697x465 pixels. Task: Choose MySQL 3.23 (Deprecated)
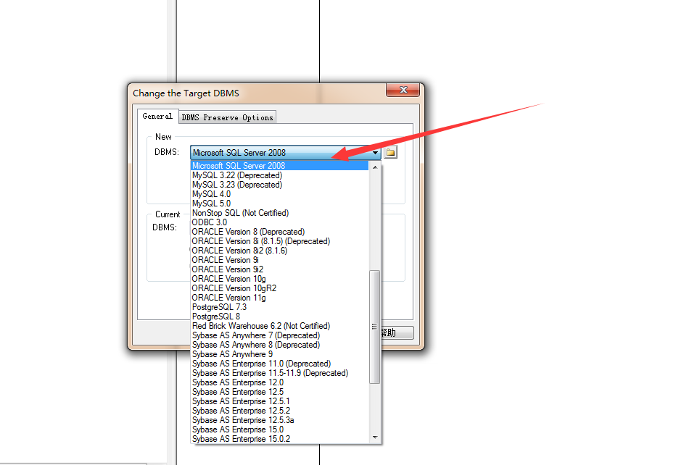pos(280,185)
